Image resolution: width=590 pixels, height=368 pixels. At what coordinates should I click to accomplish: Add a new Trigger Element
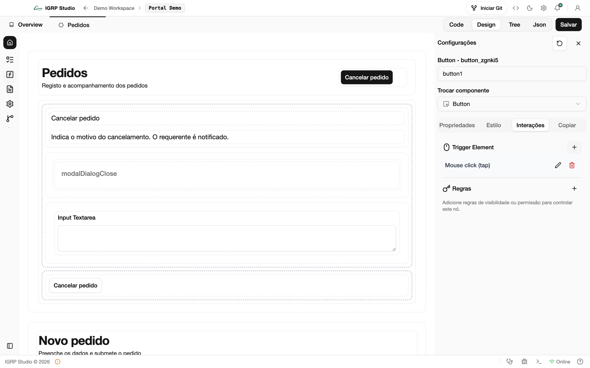point(574,147)
